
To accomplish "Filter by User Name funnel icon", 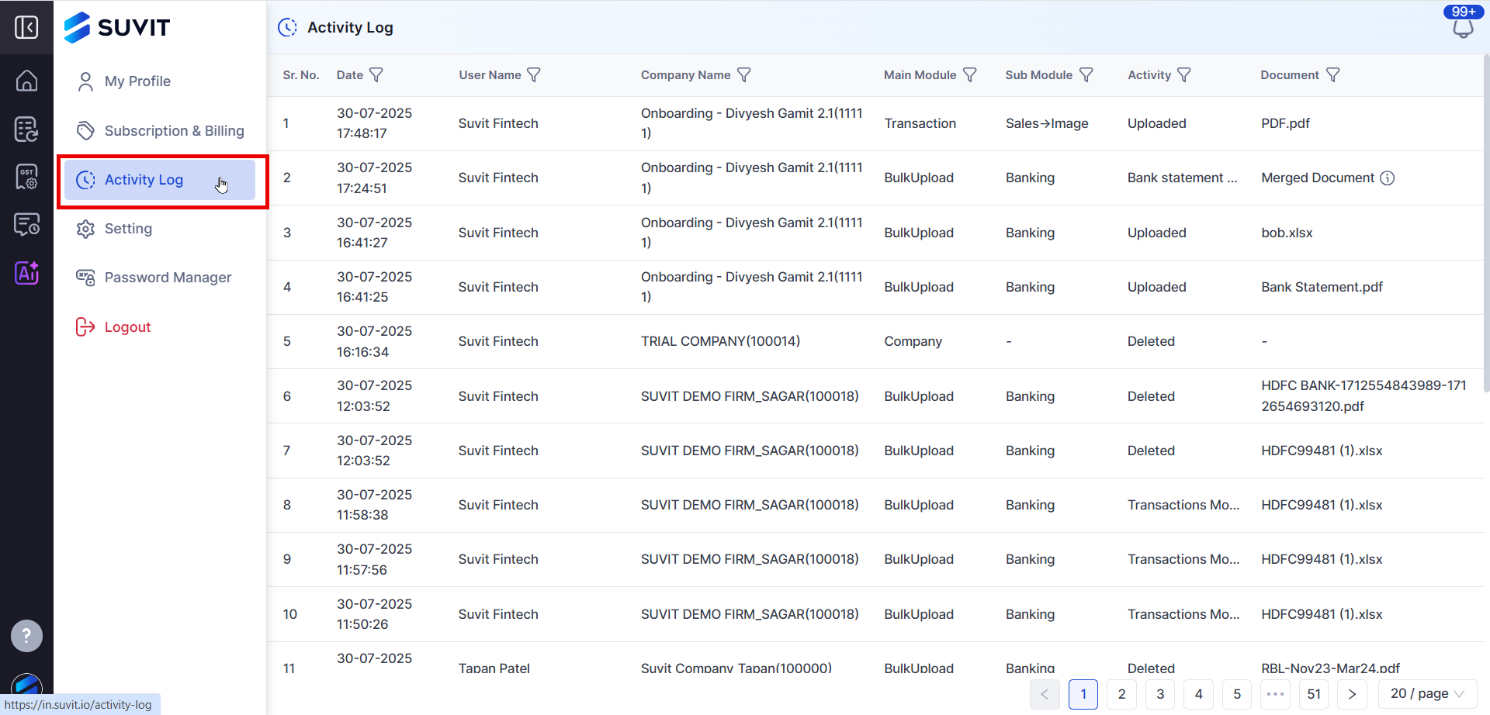I will (534, 75).
